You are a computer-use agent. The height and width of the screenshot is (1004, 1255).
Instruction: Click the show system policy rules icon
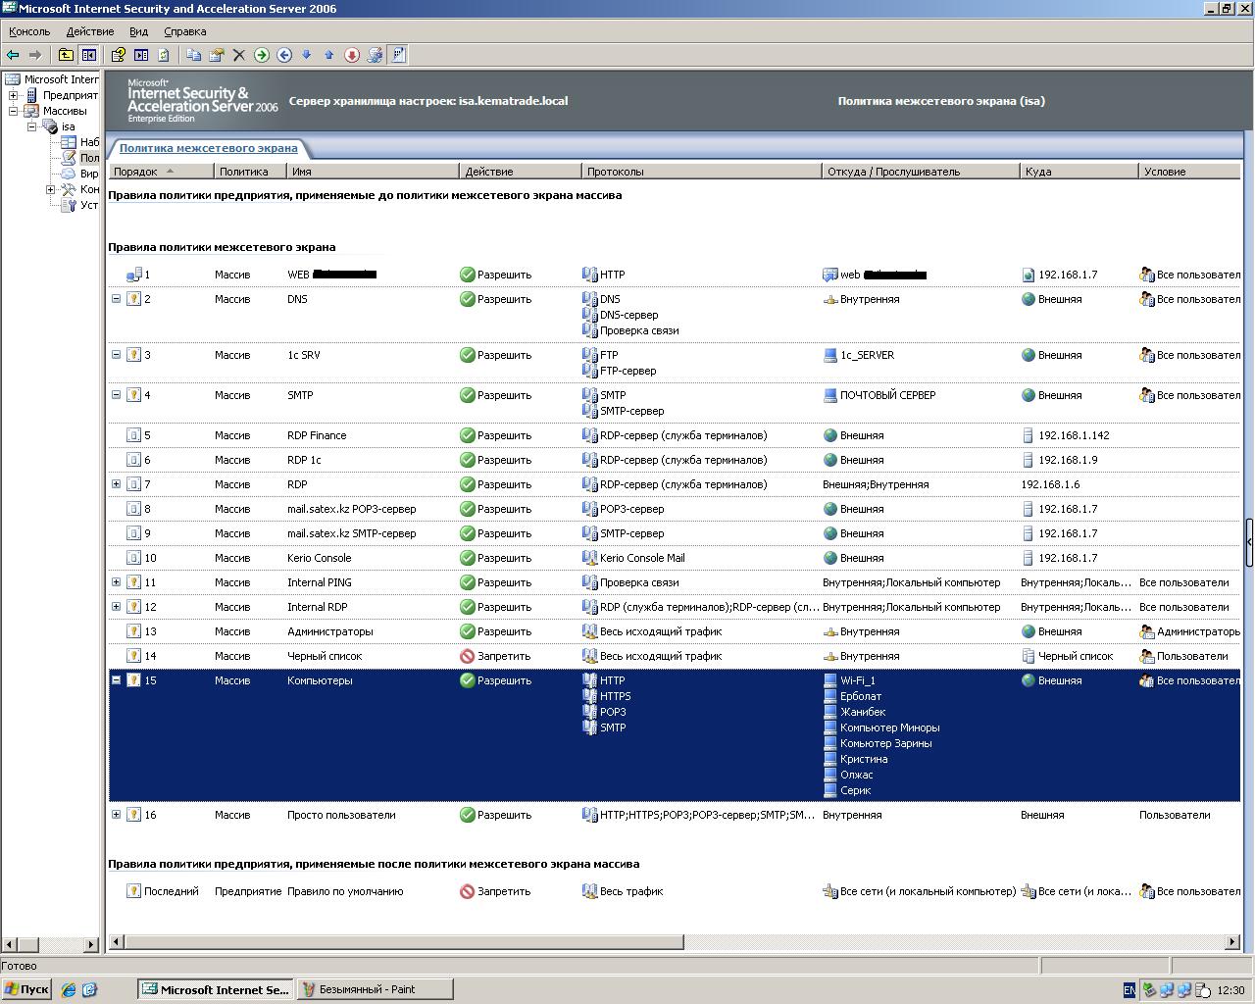pyautogui.click(x=375, y=55)
